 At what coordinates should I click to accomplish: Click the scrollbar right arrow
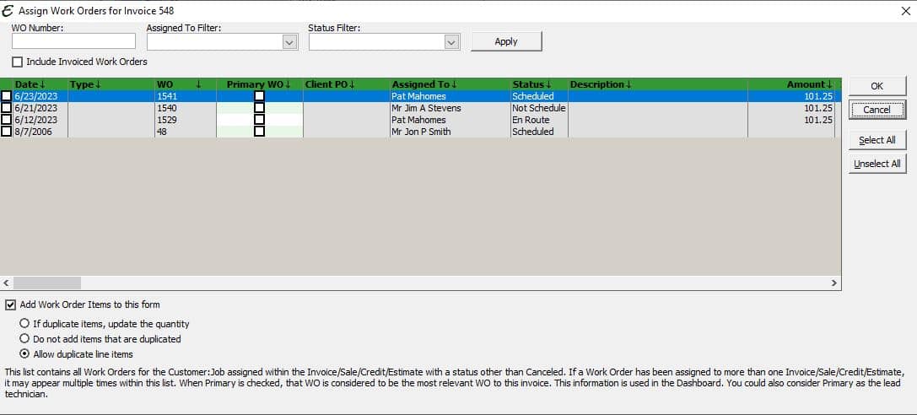click(x=834, y=283)
